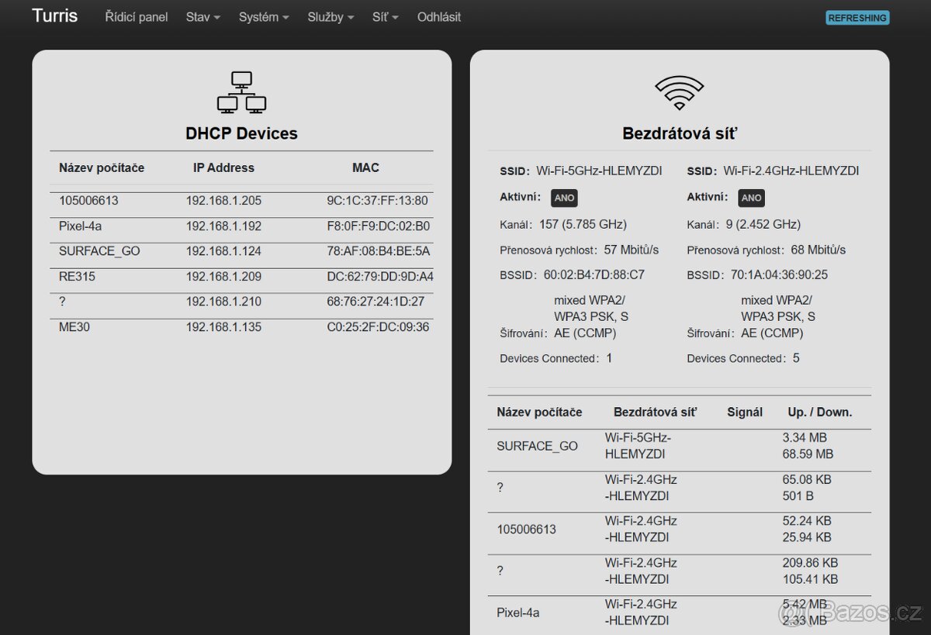Click the REFRESHING status badge

point(857,18)
